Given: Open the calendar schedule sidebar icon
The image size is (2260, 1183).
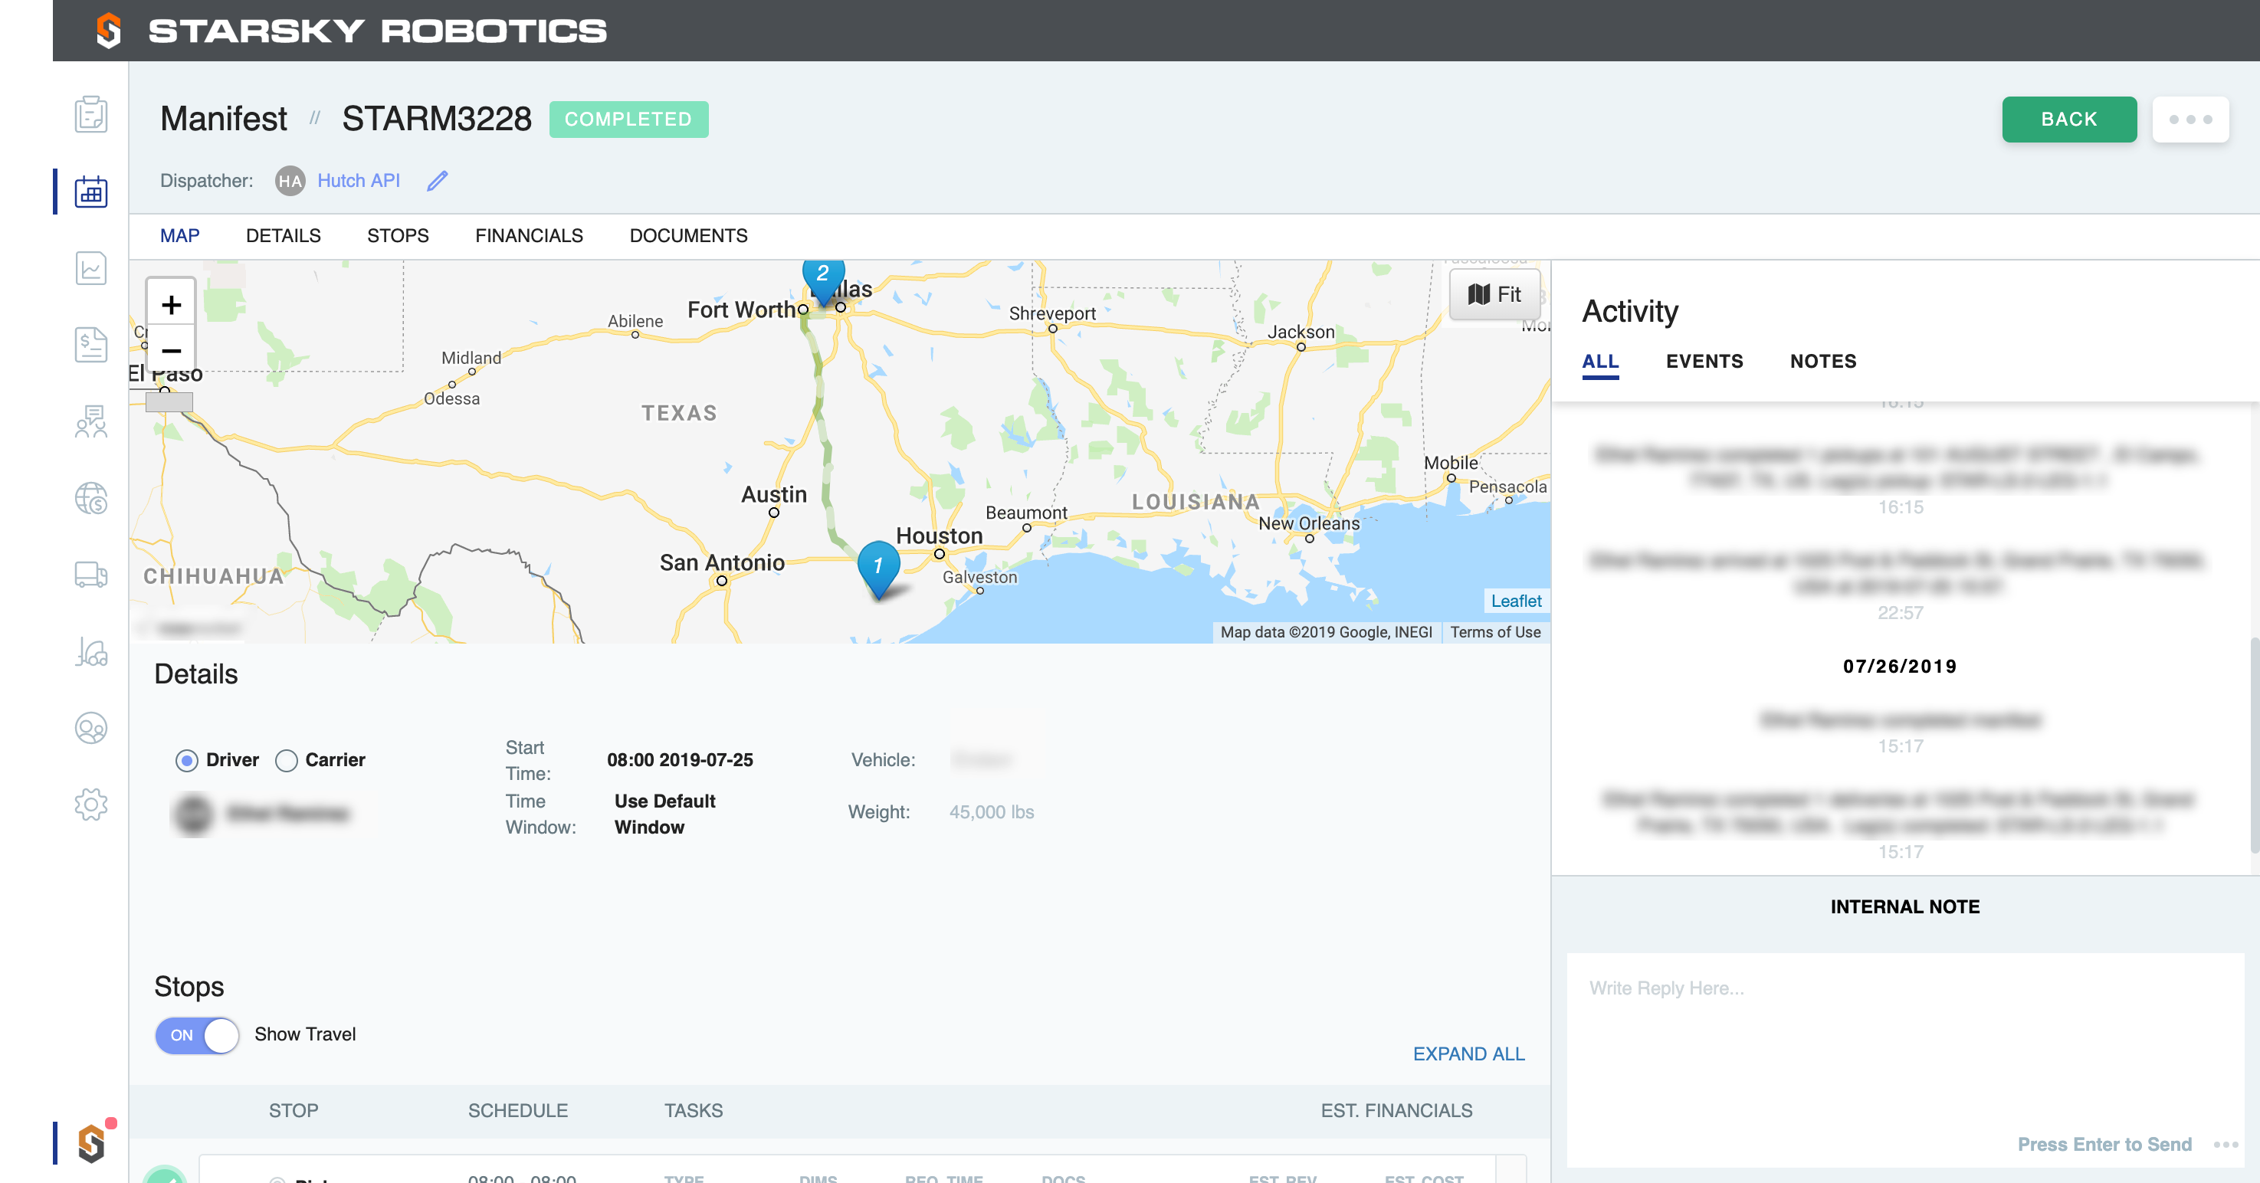Looking at the screenshot, I should coord(90,192).
